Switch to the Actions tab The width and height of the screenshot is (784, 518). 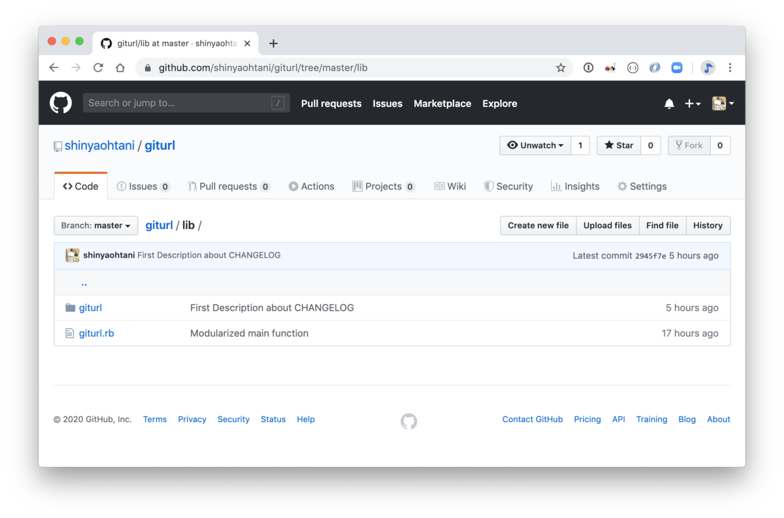(312, 187)
